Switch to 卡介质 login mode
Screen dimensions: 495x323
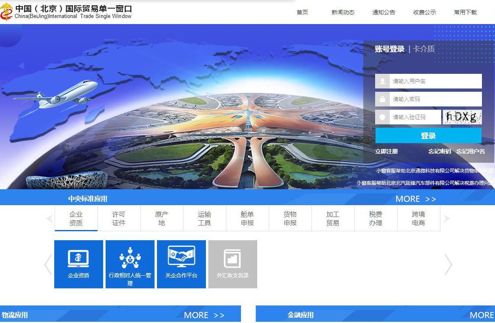click(424, 49)
